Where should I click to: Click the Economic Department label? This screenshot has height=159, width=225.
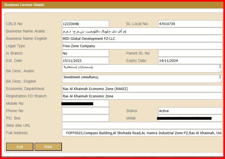(x=25, y=89)
